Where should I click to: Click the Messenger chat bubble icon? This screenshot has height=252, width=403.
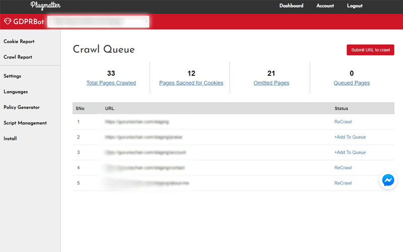pyautogui.click(x=388, y=180)
